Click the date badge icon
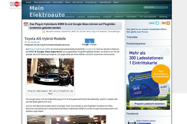 click(26, 24)
